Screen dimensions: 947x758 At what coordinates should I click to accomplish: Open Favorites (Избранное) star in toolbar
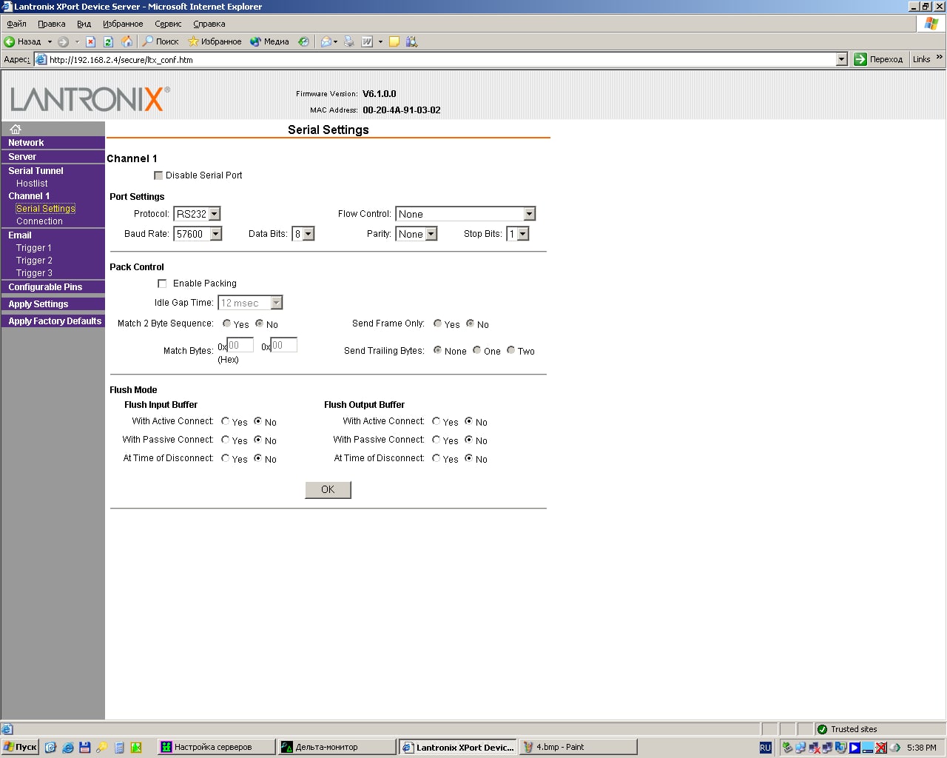[215, 41]
